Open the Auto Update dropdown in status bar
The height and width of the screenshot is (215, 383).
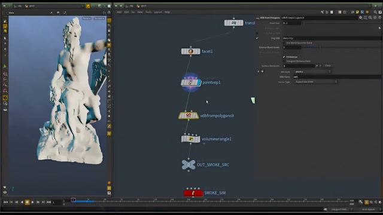[x=369, y=210]
